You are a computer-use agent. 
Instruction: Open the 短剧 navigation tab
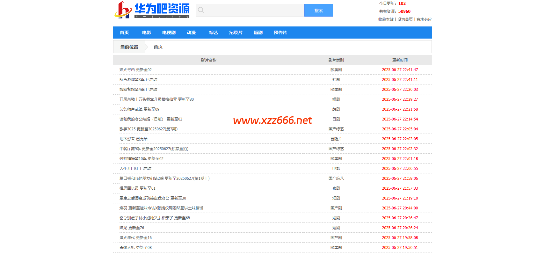(258, 33)
